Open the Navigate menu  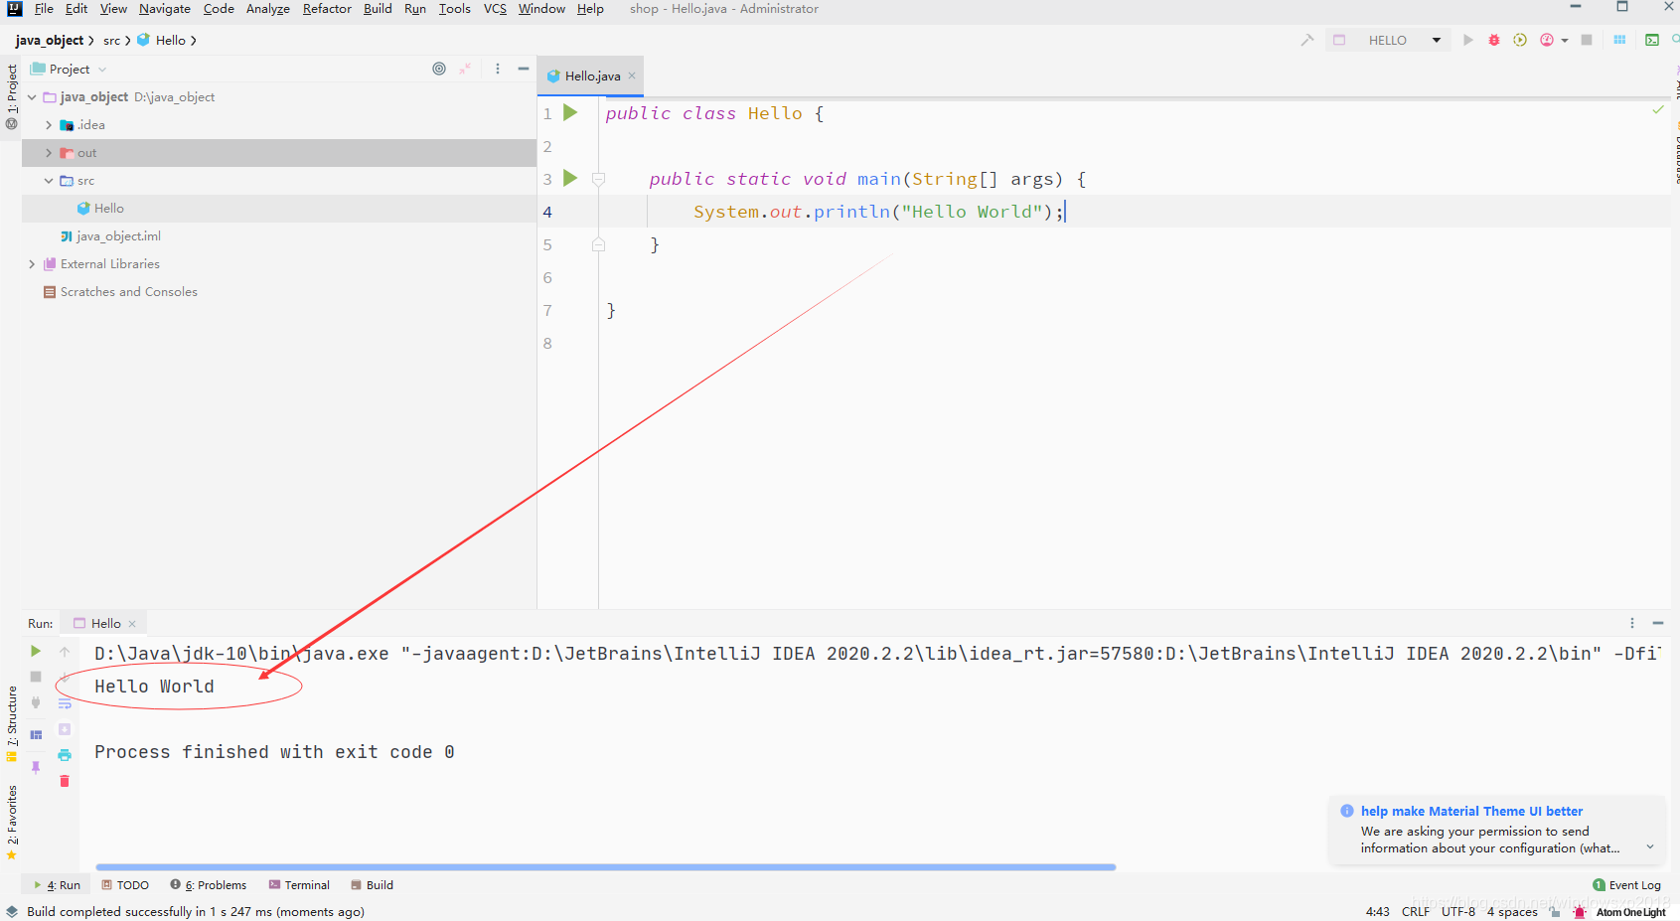165,9
